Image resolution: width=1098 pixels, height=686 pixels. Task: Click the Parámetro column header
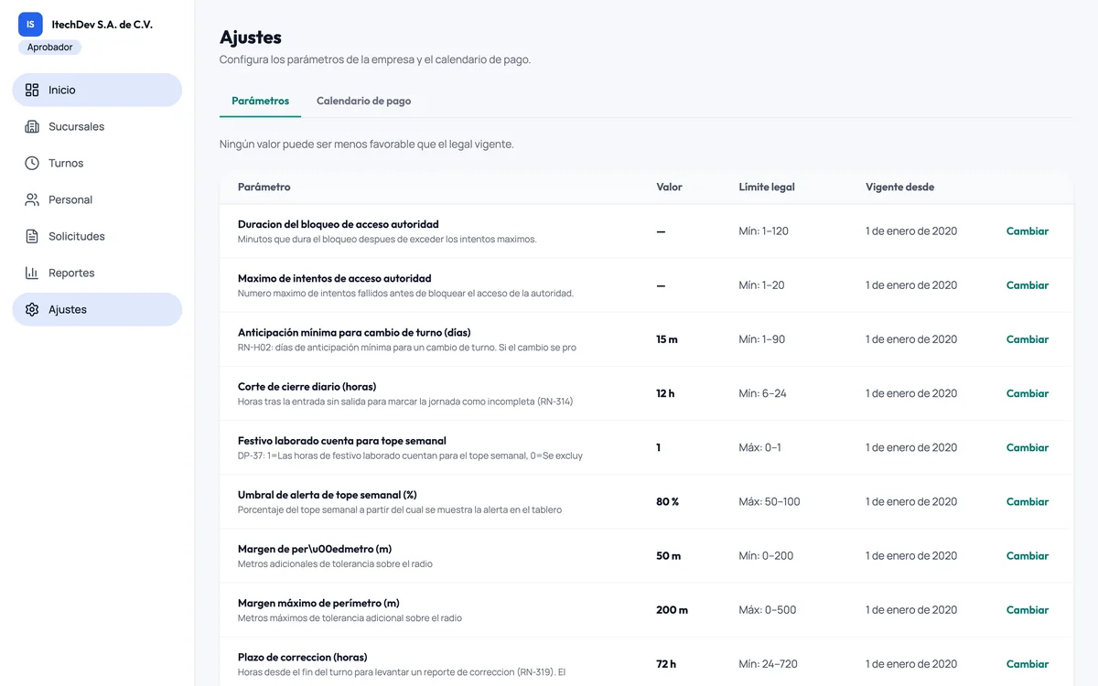[264, 187]
